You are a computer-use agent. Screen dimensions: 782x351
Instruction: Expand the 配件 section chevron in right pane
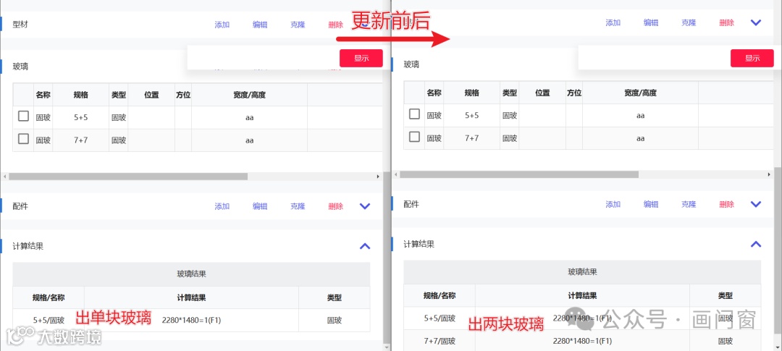756,204
